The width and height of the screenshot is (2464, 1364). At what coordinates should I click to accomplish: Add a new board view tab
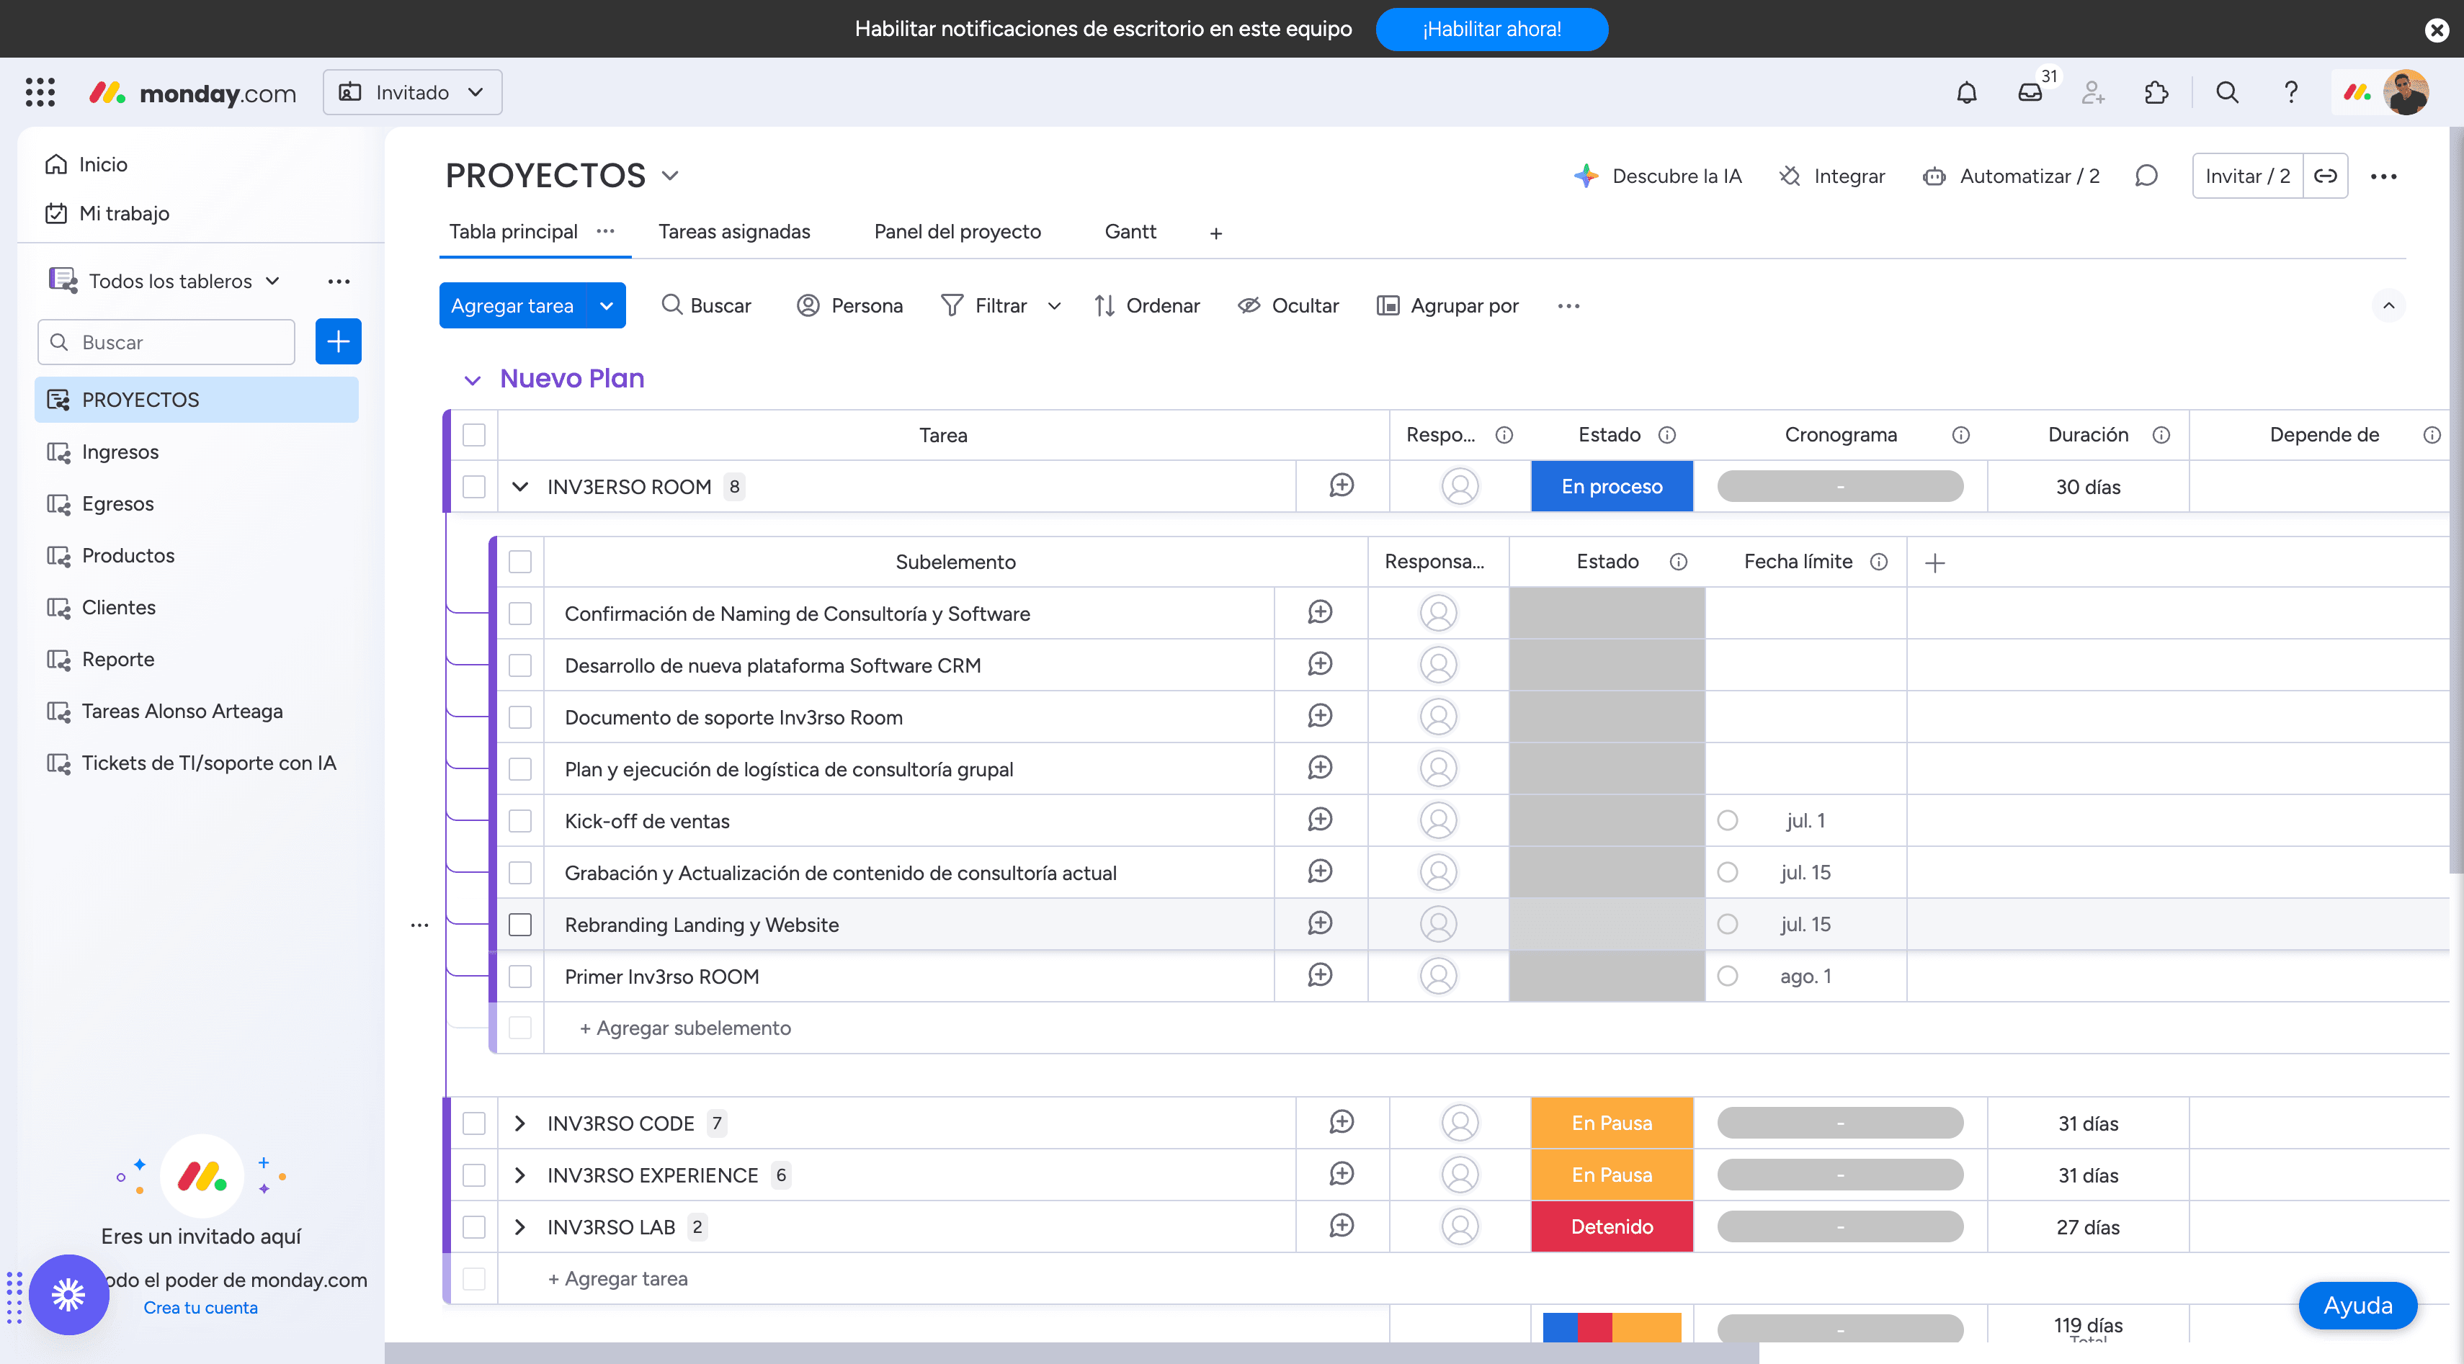click(1215, 233)
